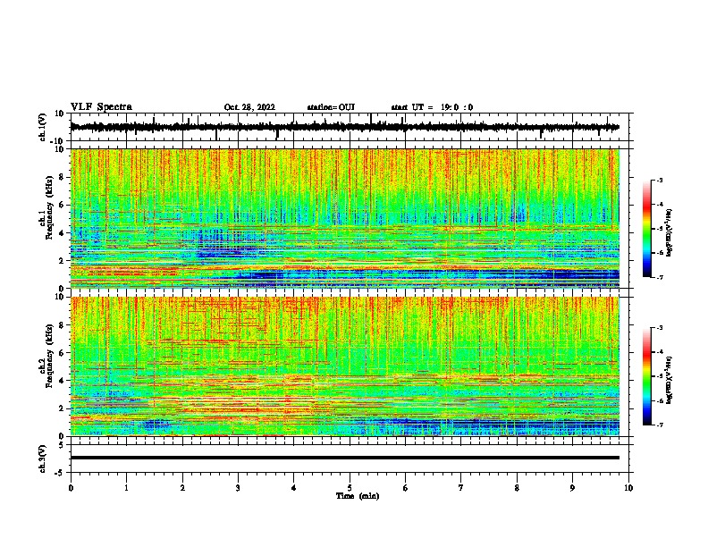
Task: Click inside the ch.2 spectrogram panel
Action: [344, 366]
